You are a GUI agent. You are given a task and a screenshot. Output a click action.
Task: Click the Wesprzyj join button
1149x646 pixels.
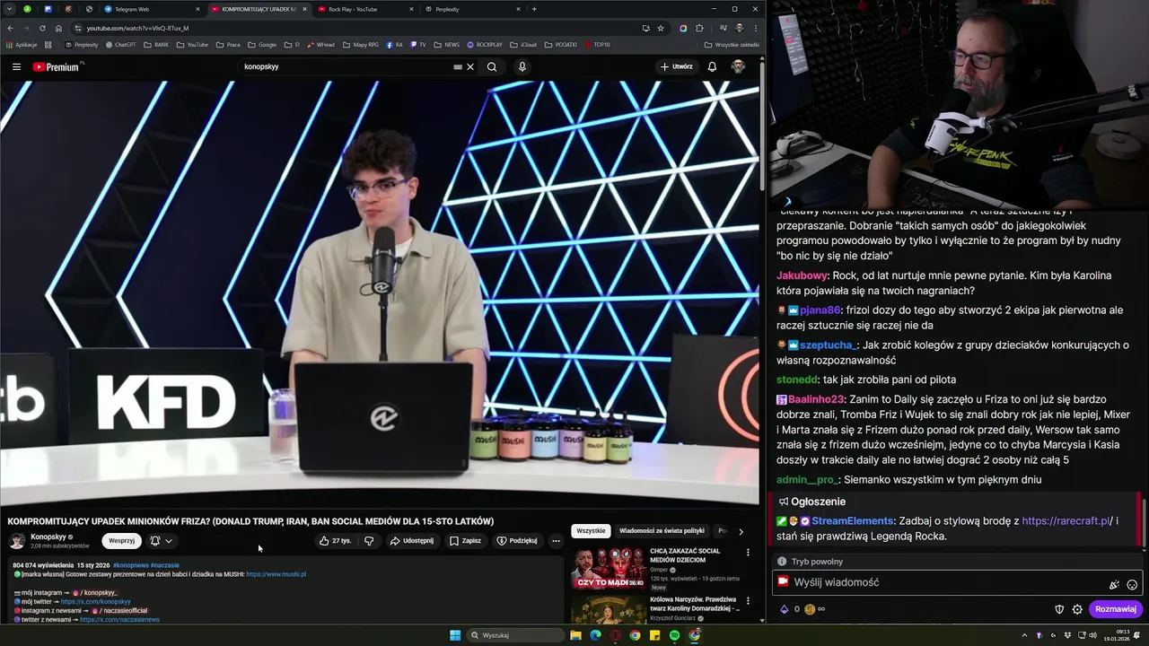pos(121,541)
